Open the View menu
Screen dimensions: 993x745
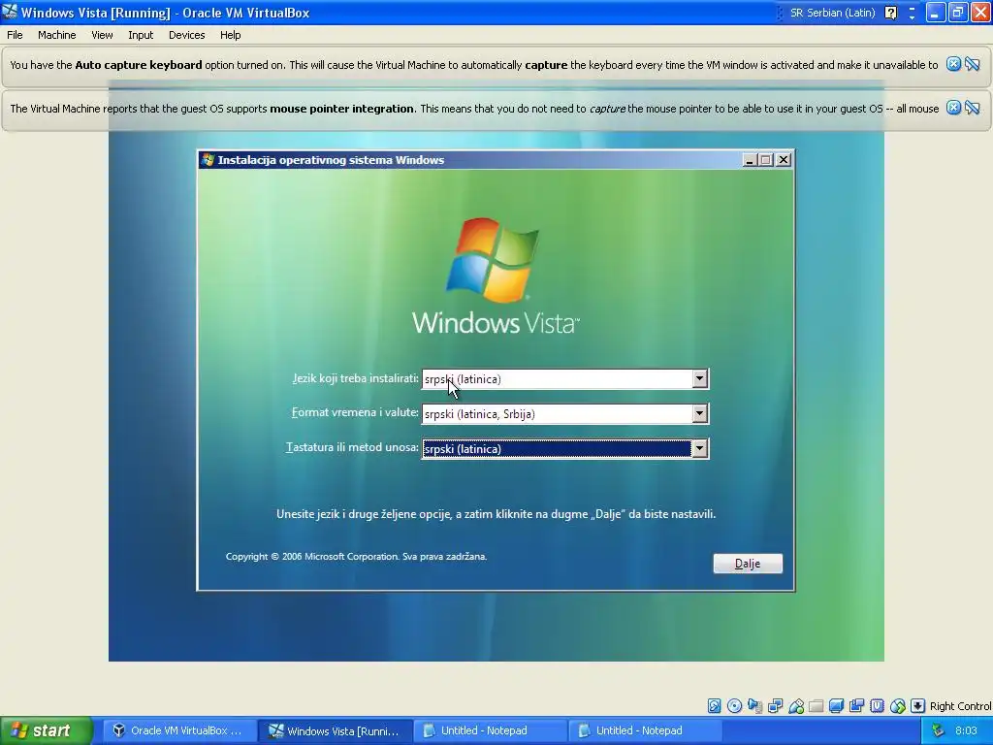(102, 35)
